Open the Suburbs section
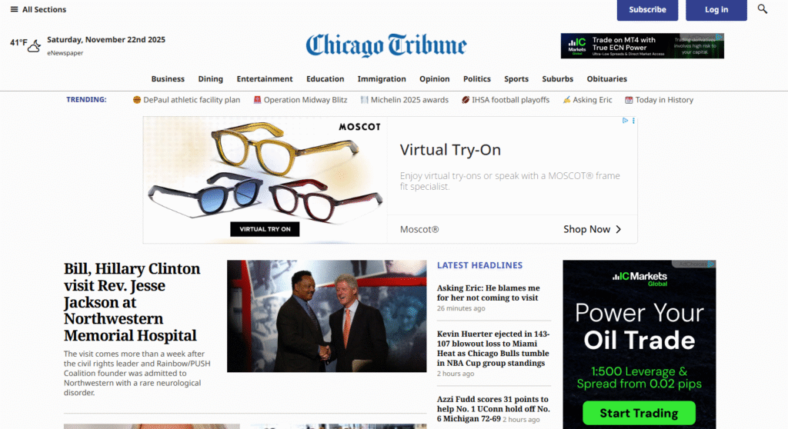Image resolution: width=788 pixels, height=429 pixels. (x=557, y=79)
